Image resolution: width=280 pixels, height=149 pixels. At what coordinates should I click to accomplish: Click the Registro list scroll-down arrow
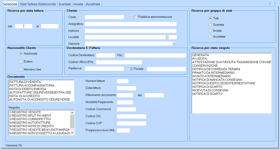tap(72, 133)
